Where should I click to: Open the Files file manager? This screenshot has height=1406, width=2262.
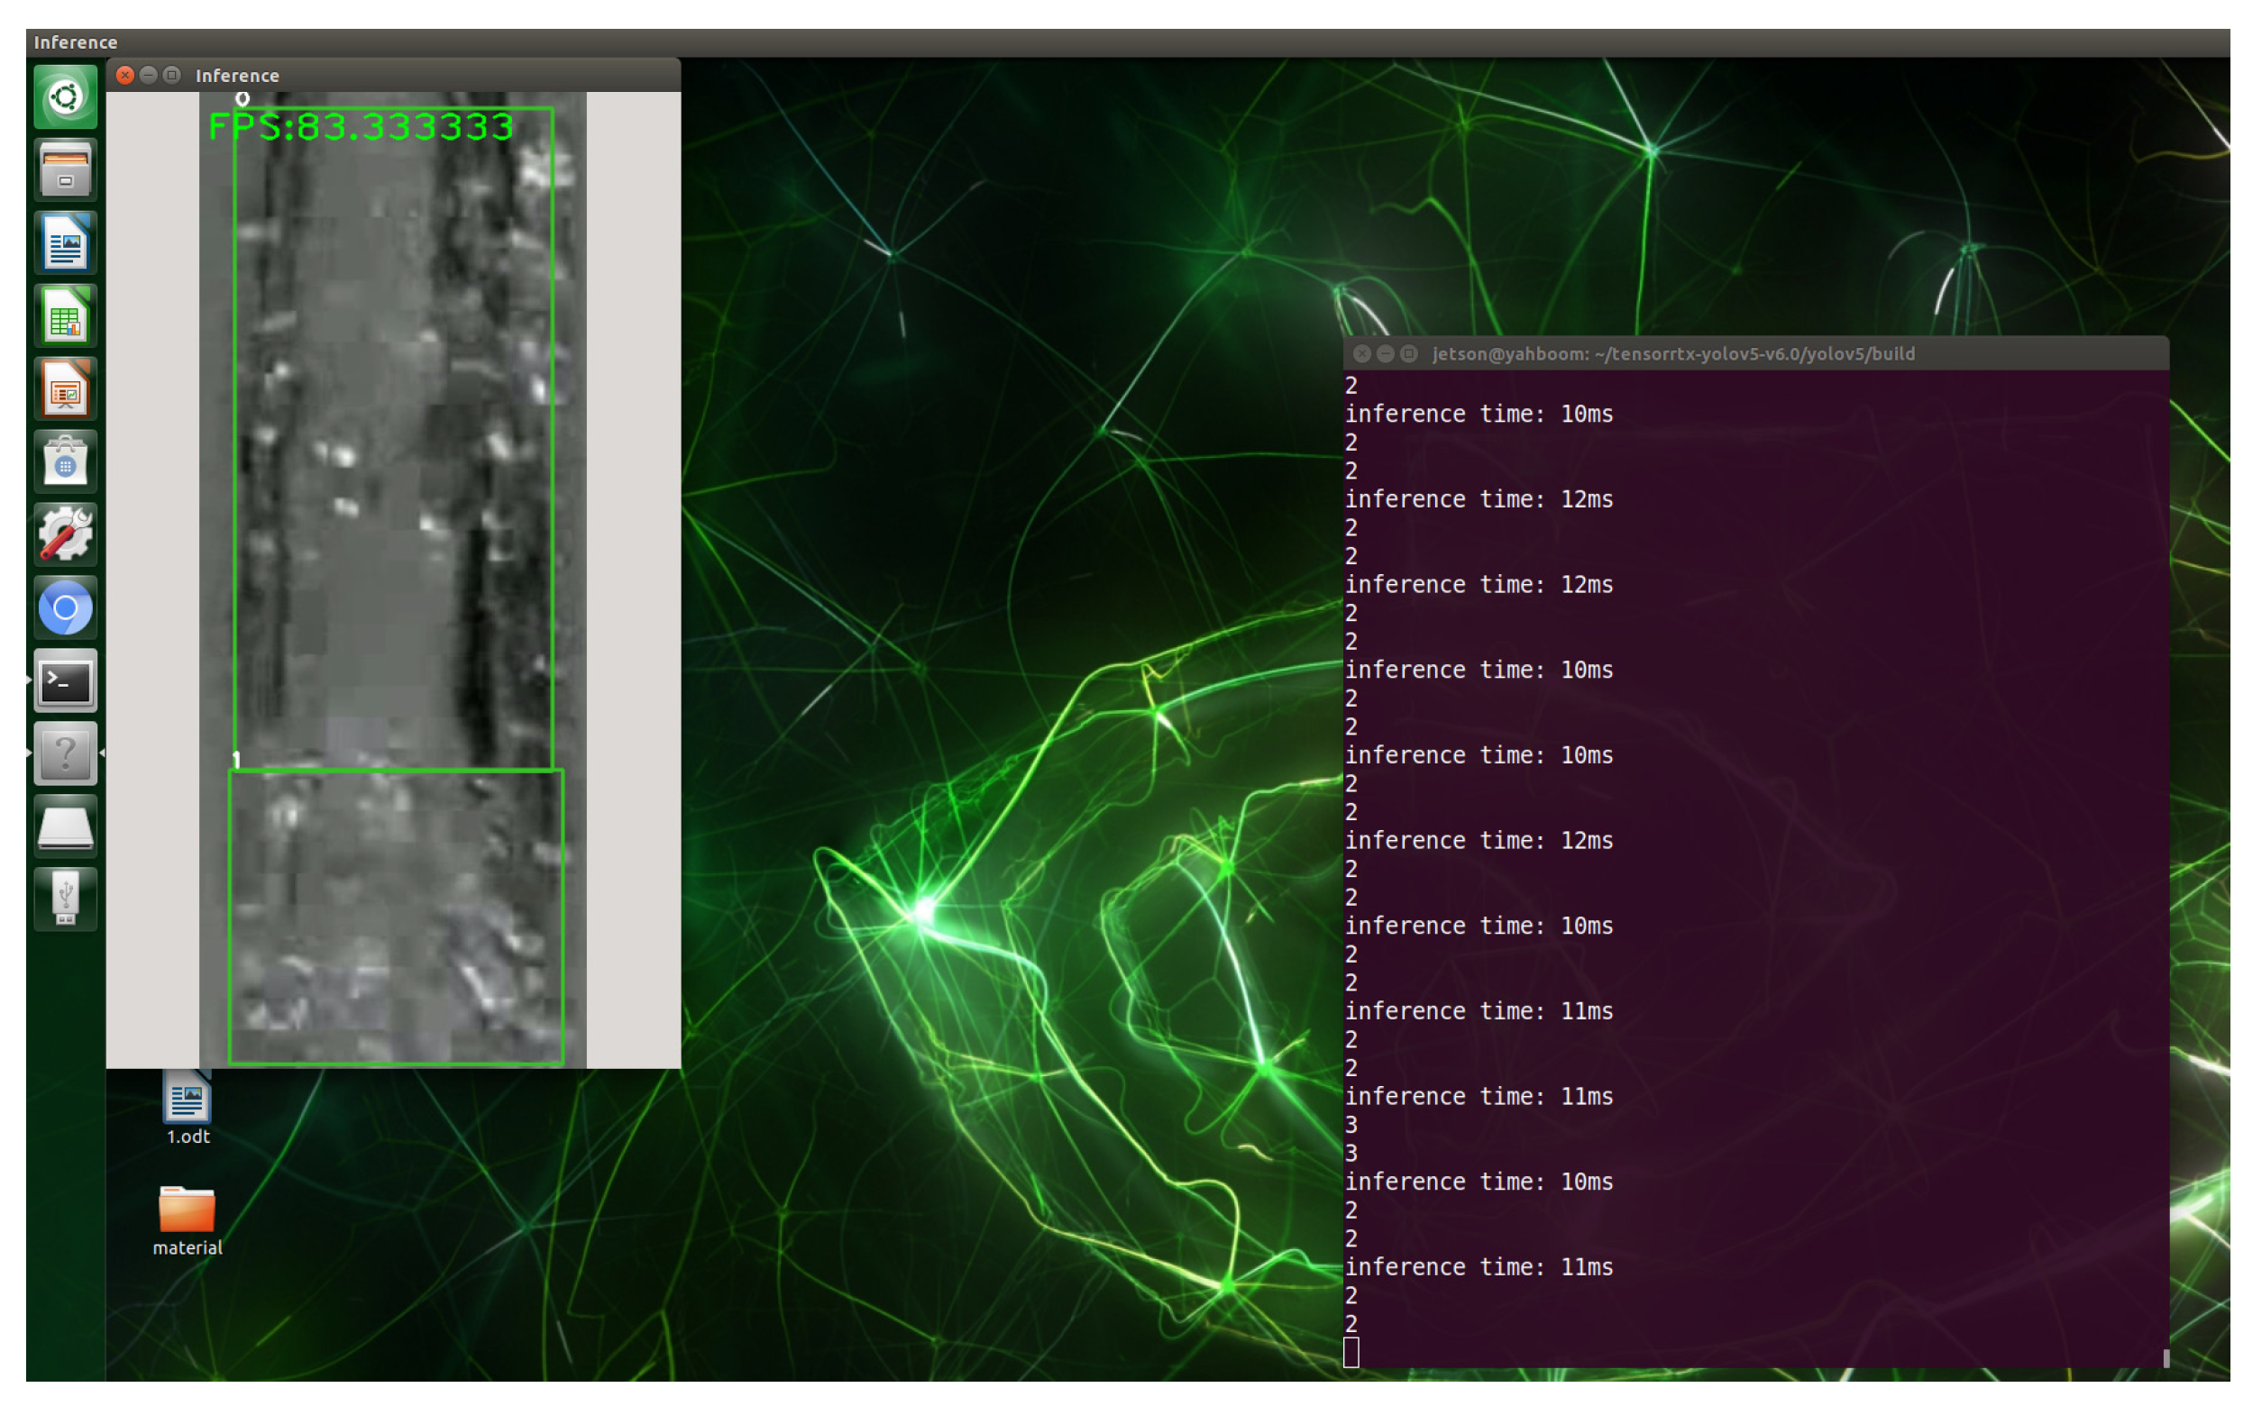pyautogui.click(x=65, y=169)
